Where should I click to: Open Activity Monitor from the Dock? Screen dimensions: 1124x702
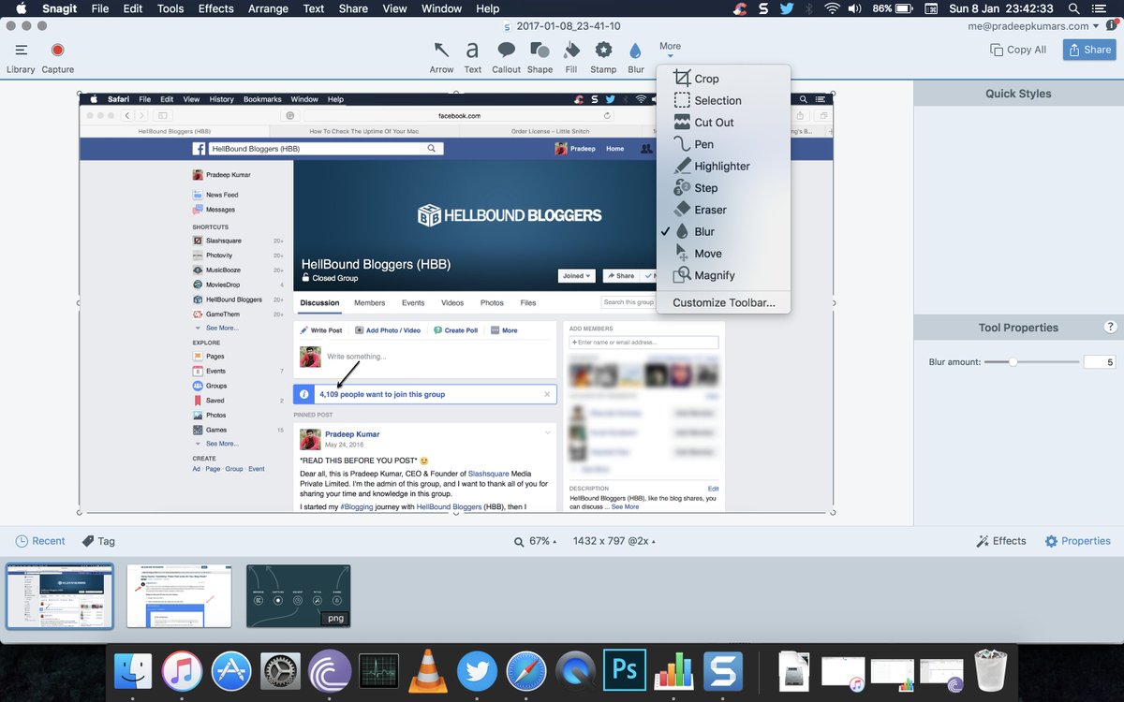point(378,671)
